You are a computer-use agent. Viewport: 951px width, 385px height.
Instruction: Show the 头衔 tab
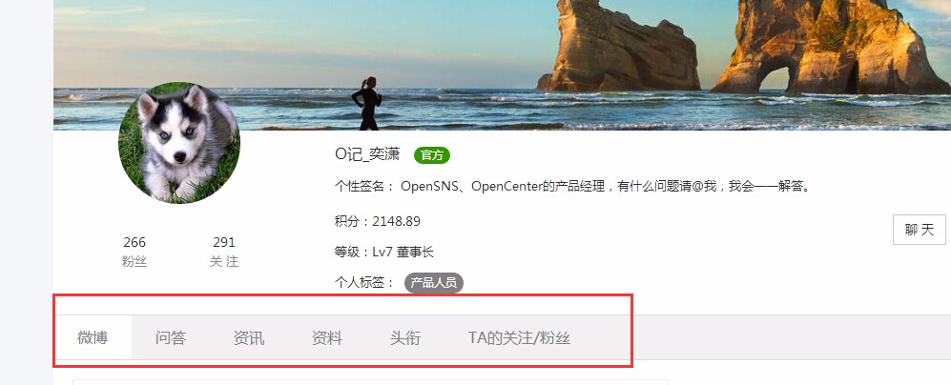pos(405,337)
